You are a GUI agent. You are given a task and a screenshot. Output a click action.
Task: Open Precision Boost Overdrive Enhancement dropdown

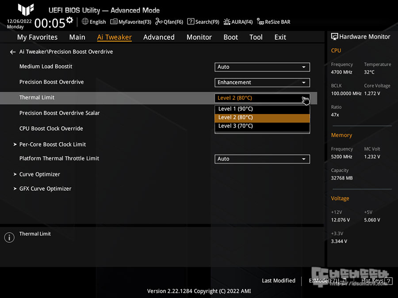(262, 83)
